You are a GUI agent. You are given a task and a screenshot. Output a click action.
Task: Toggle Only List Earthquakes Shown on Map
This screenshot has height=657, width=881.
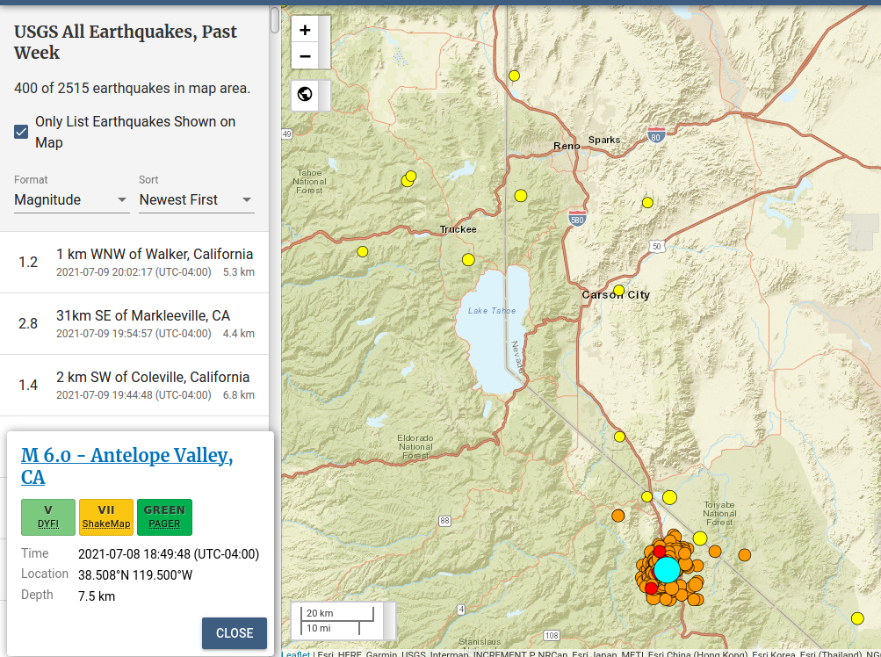(x=21, y=132)
